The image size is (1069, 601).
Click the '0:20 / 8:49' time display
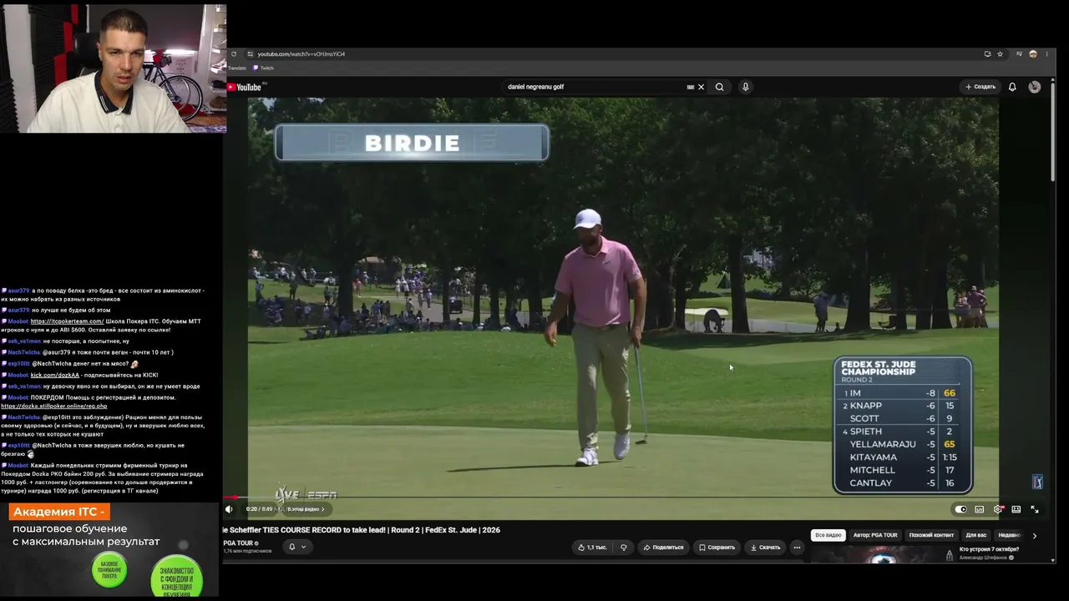click(259, 509)
